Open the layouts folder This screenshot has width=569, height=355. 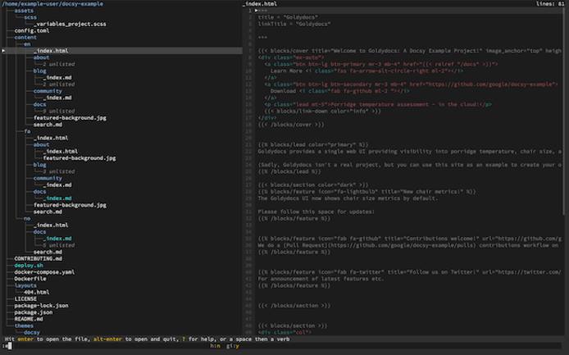pos(25,284)
